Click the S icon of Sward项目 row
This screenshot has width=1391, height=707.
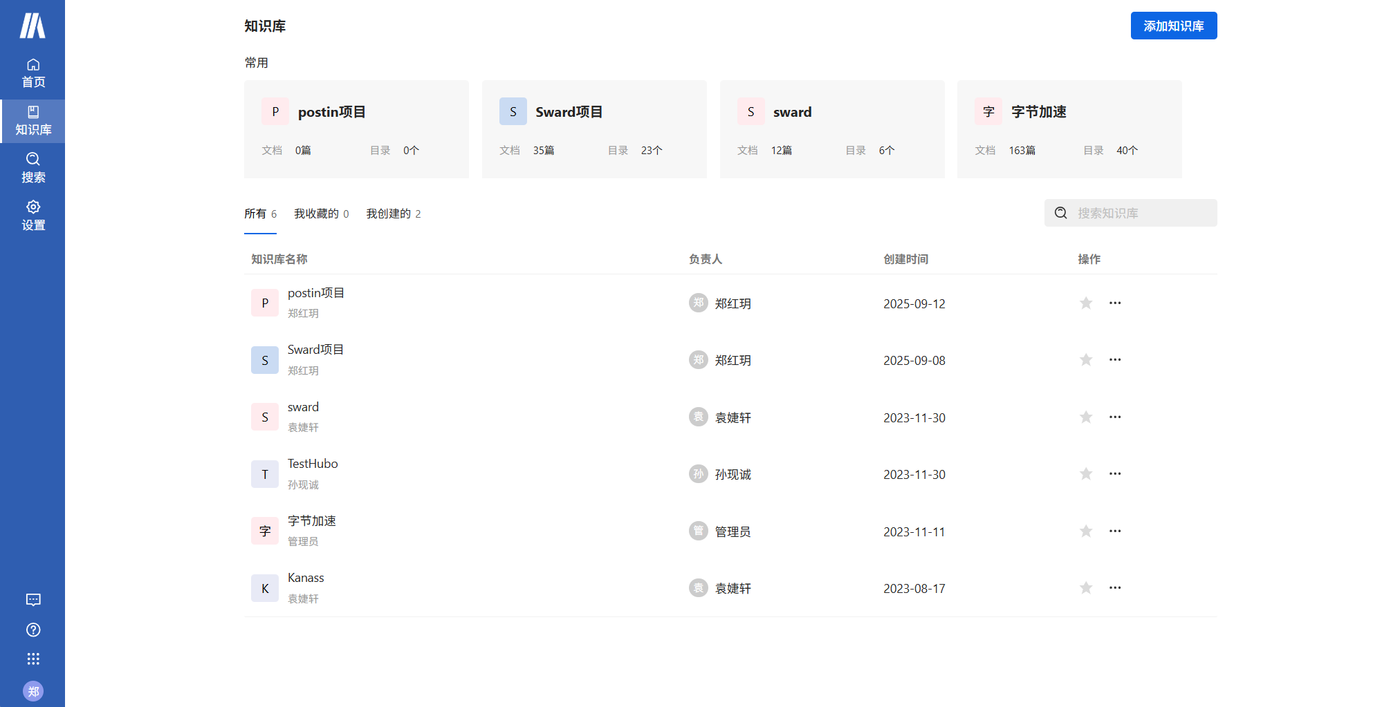click(x=265, y=360)
